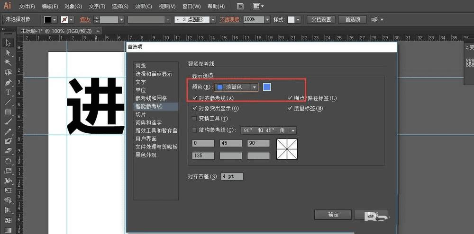Image resolution: width=474 pixels, height=234 pixels.
Task: Select the Perspective Grid tool
Action: point(8,210)
